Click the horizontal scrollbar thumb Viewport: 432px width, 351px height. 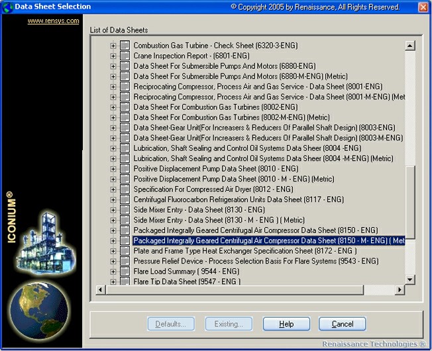pos(235,289)
